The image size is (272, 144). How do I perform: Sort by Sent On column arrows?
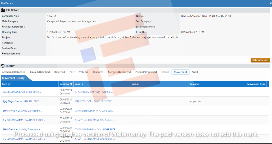coord(71,84)
